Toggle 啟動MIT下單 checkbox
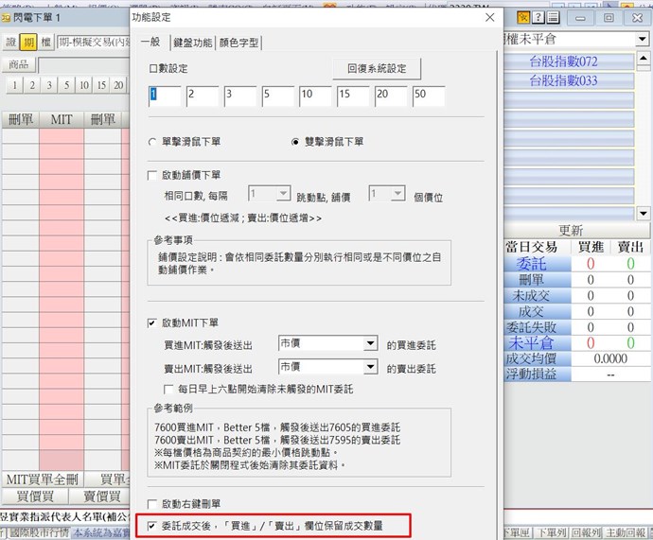Viewport: 653px width, 540px height. point(153,323)
